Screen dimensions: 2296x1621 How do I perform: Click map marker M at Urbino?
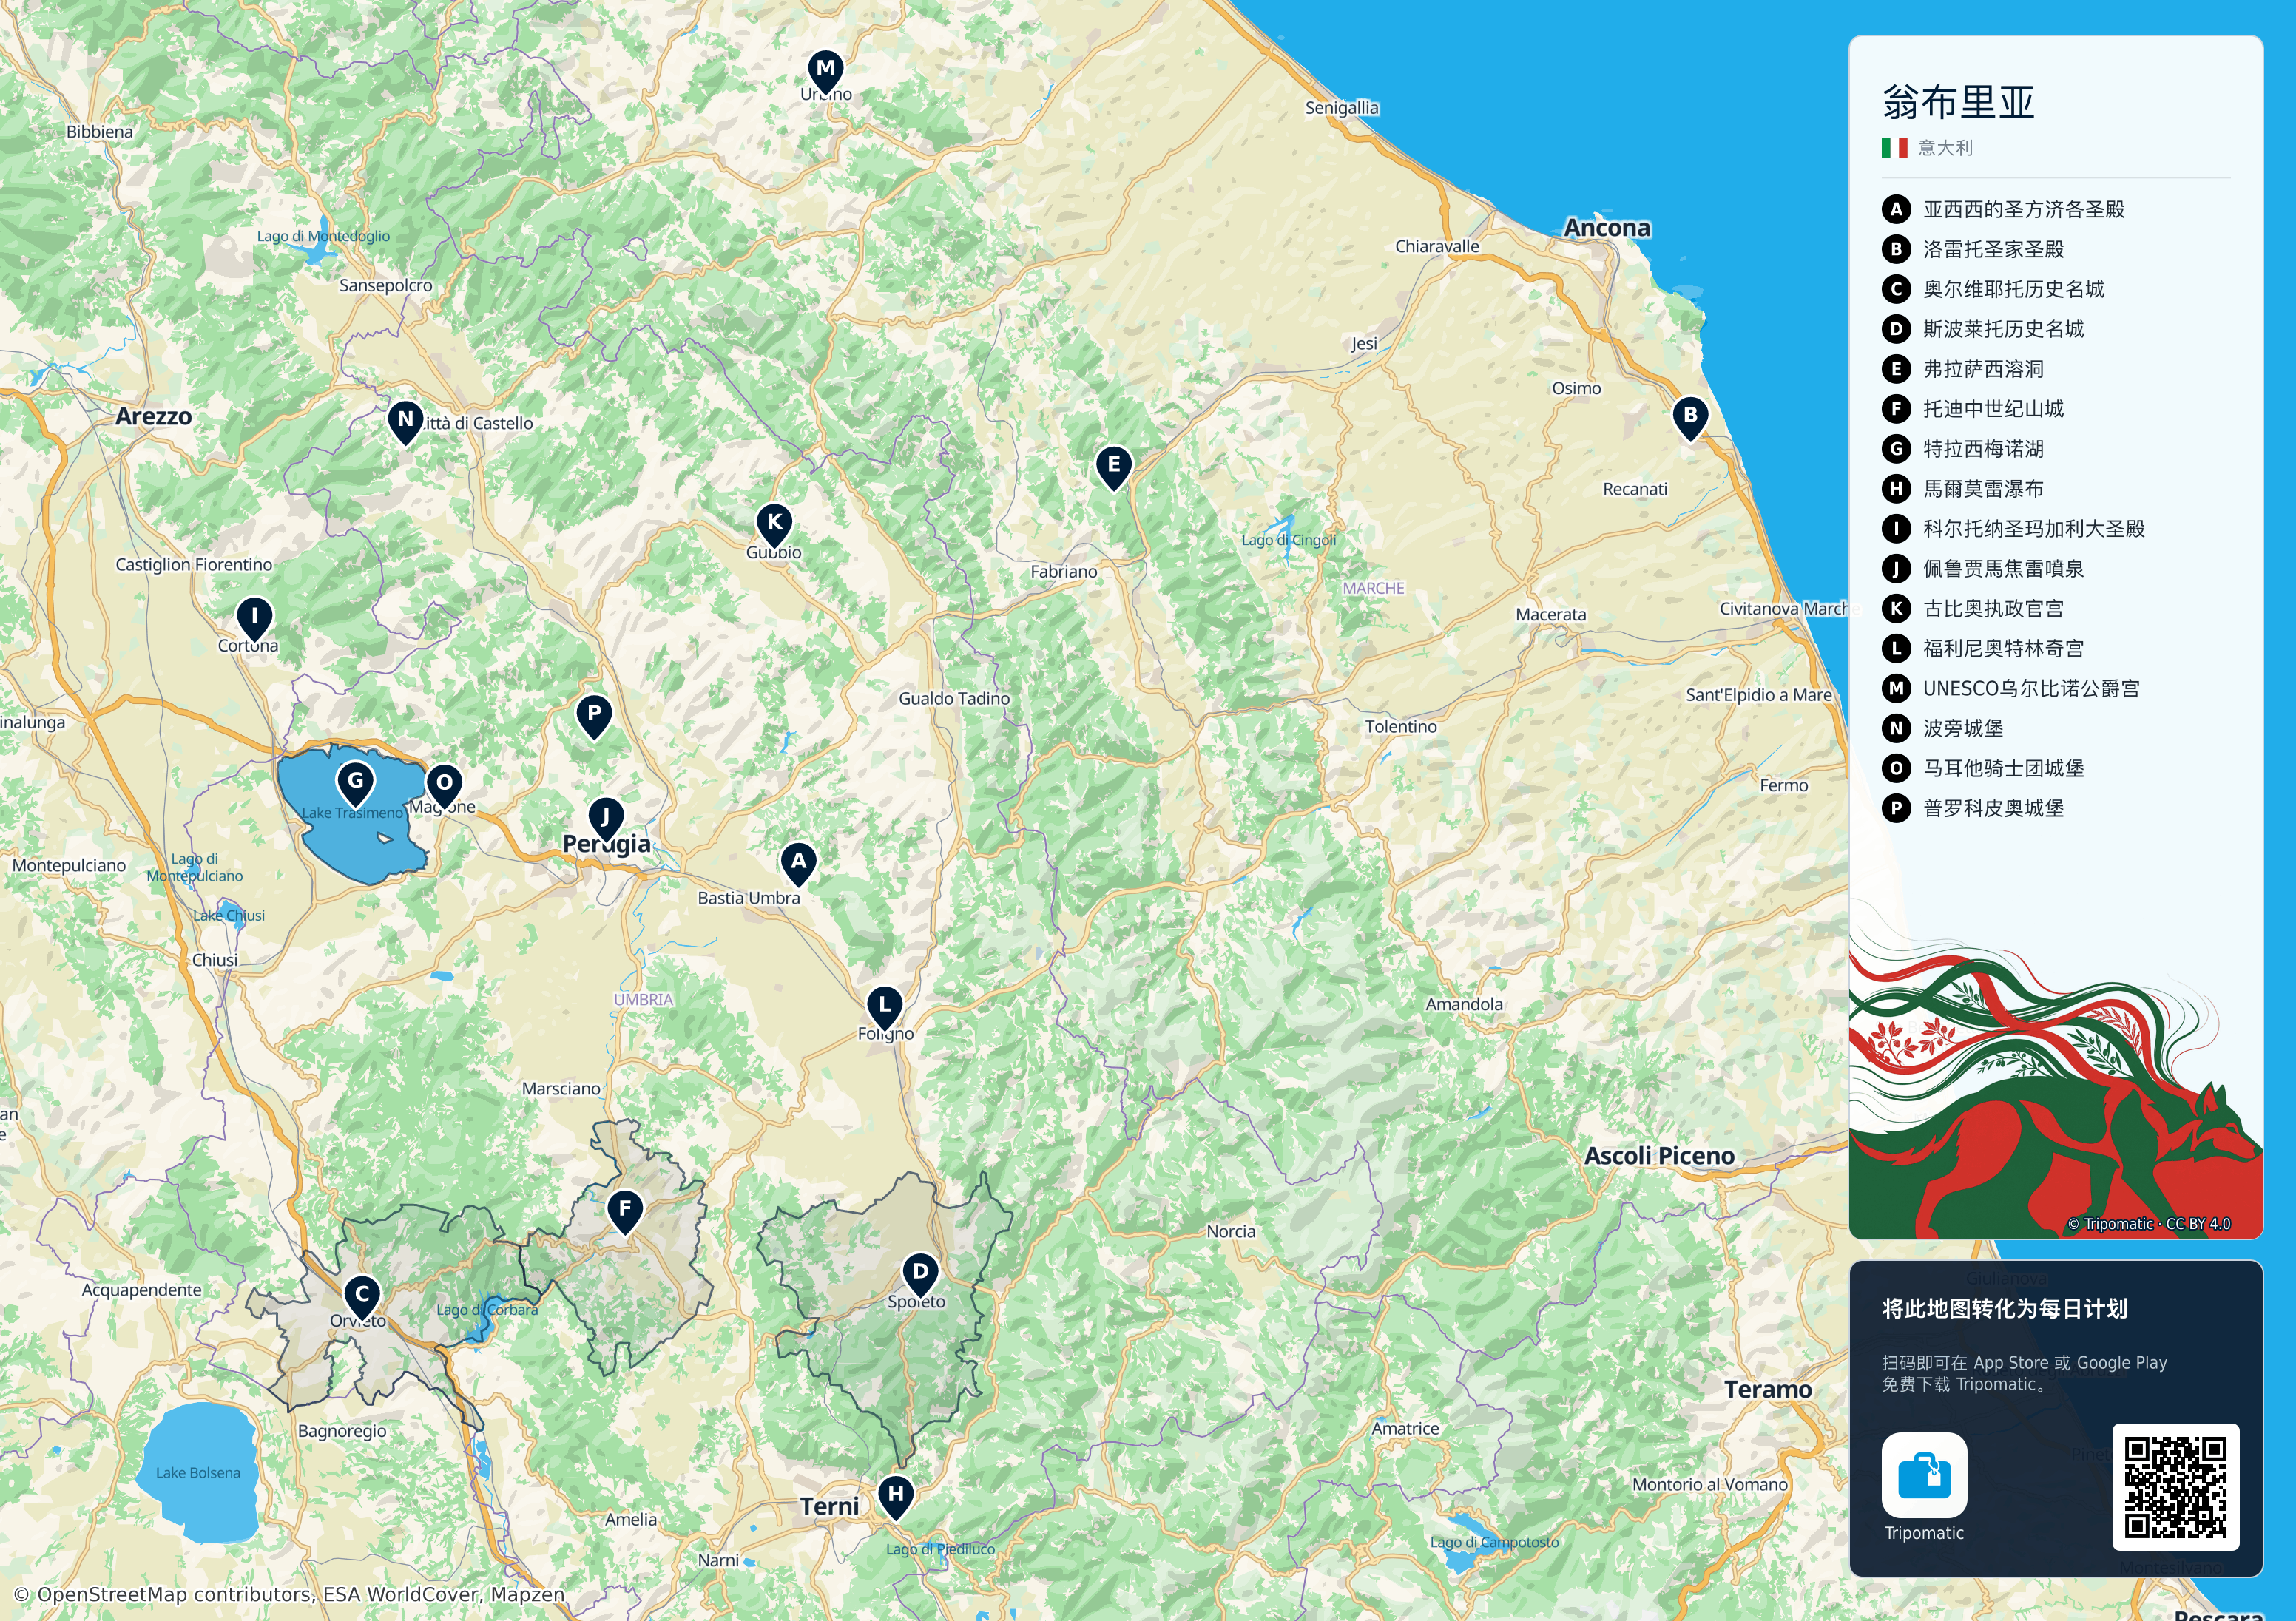point(825,72)
